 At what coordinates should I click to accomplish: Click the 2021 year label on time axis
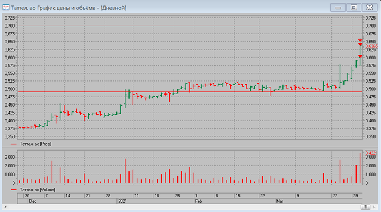(122, 201)
